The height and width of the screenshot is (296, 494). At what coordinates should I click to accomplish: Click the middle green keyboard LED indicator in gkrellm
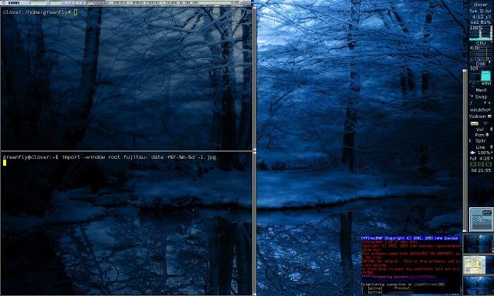[481, 164]
